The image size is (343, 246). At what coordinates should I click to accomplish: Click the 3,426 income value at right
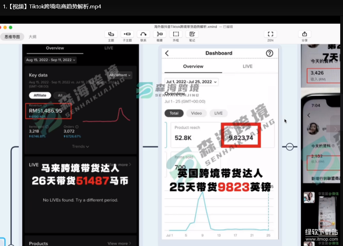(317, 73)
